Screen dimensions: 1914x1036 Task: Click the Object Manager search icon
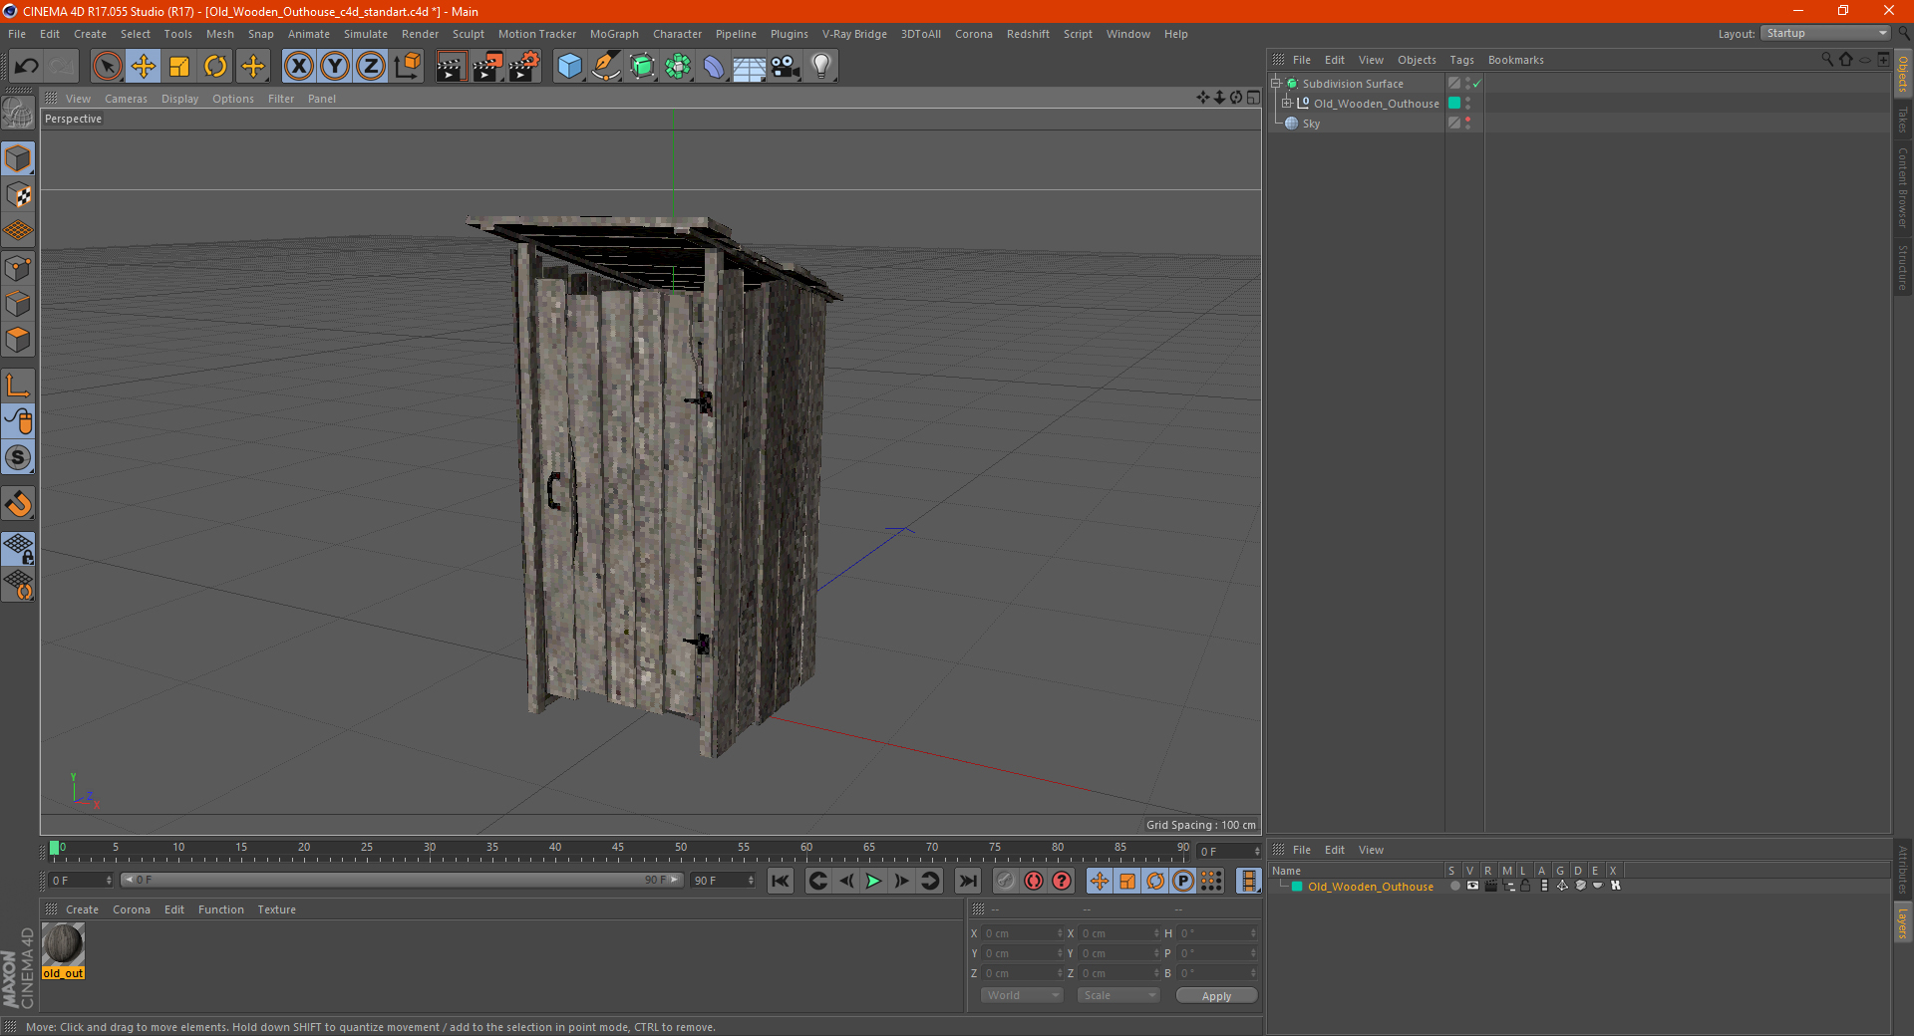[1827, 60]
